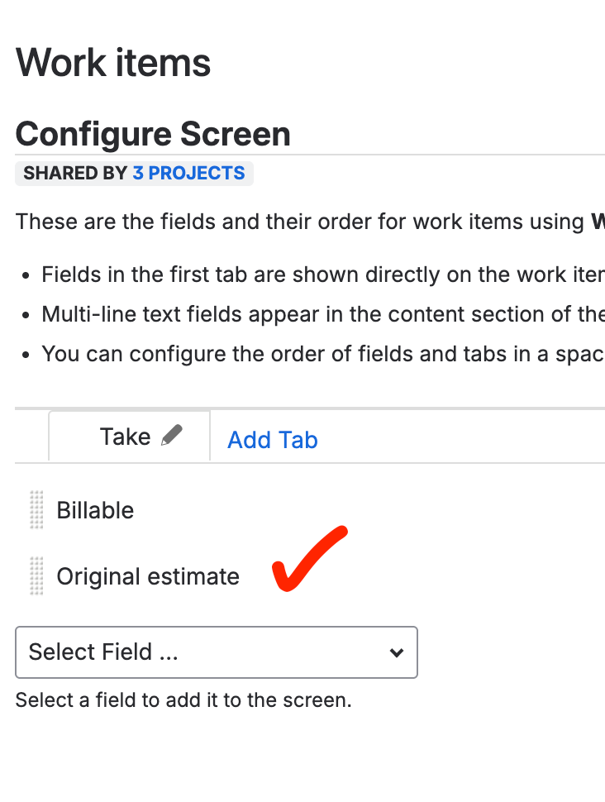Grab the drag handle beside Billable

tap(36, 509)
